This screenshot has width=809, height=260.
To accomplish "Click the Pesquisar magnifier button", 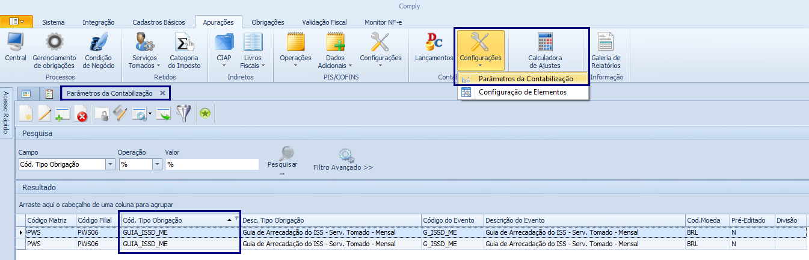I will click(x=282, y=159).
